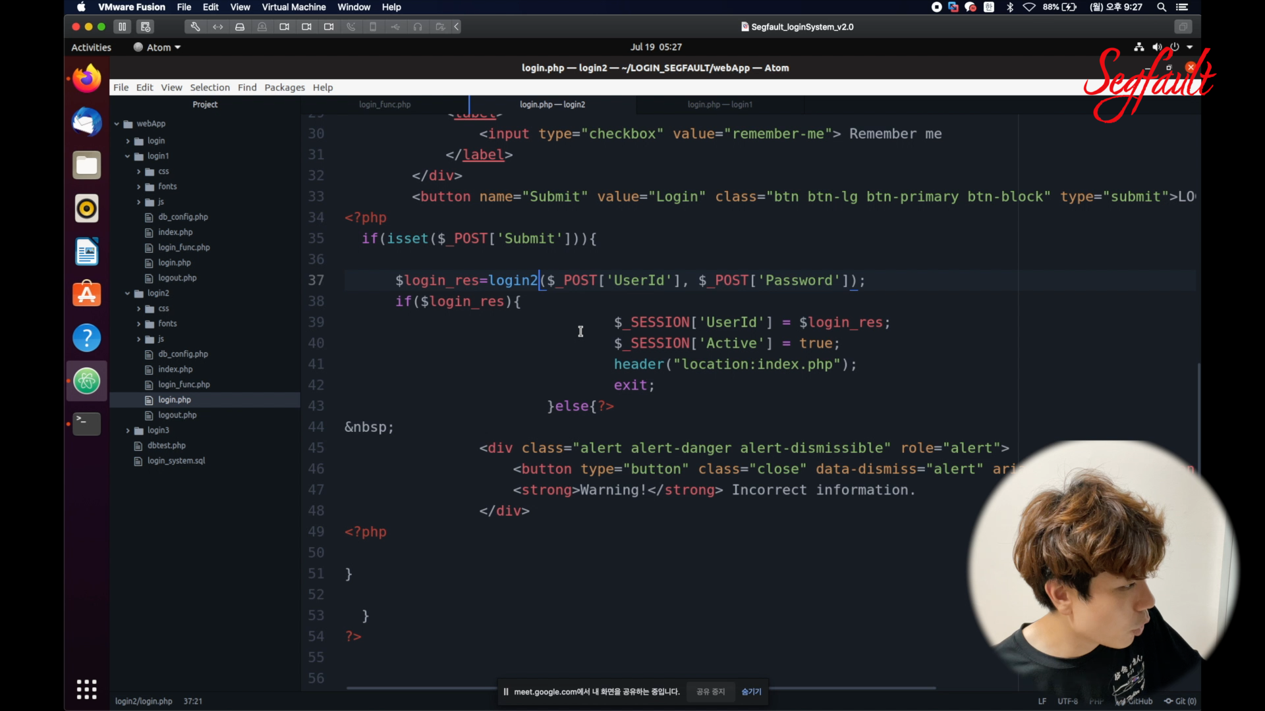Click the cursor position 37:21 in status bar

tap(193, 701)
